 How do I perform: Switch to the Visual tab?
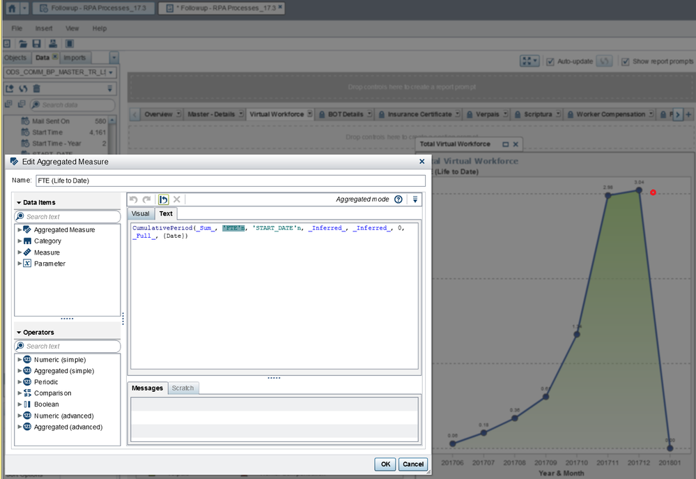click(x=141, y=213)
